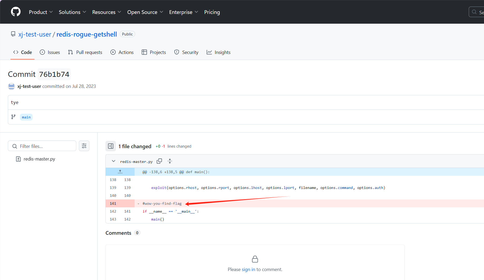Click the git branch icon
This screenshot has width=484, height=280.
coord(13,117)
